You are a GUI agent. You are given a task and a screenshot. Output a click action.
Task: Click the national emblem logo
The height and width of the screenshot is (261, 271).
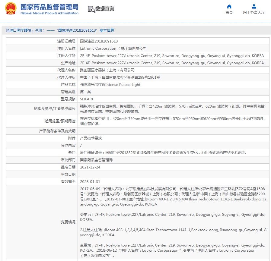tap(11, 9)
